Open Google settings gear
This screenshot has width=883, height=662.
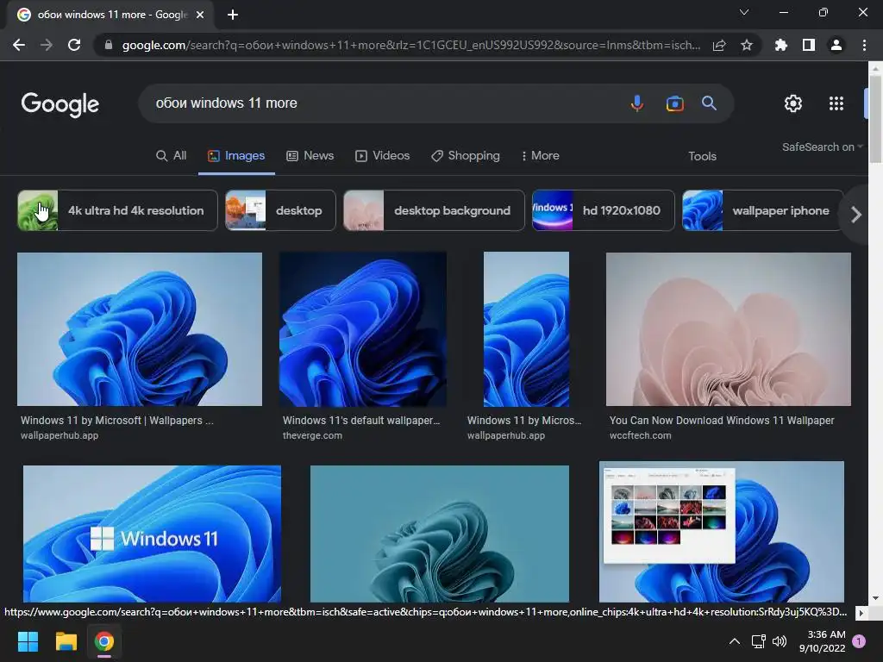click(793, 103)
